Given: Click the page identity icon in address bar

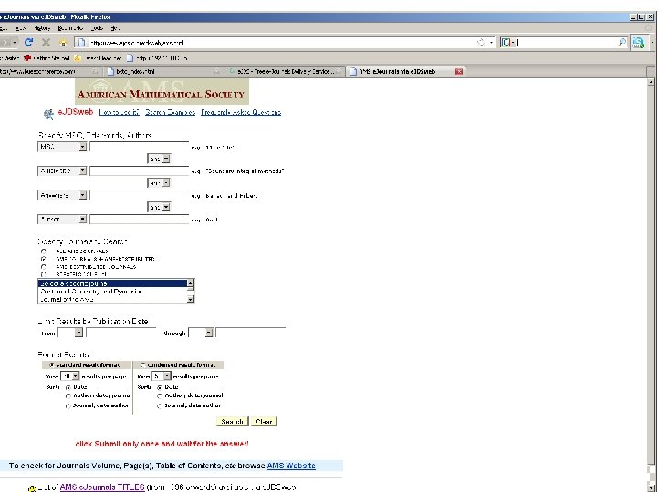Looking at the screenshot, I should 82,42.
